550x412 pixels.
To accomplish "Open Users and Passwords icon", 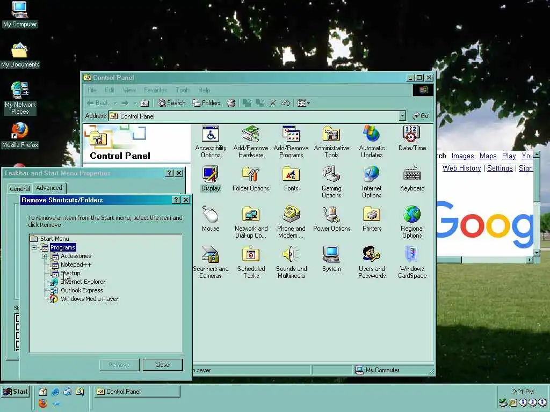I will point(372,262).
